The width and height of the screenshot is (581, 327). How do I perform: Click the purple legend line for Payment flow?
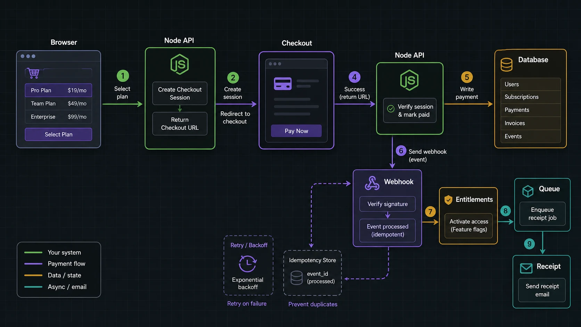pyautogui.click(x=33, y=264)
